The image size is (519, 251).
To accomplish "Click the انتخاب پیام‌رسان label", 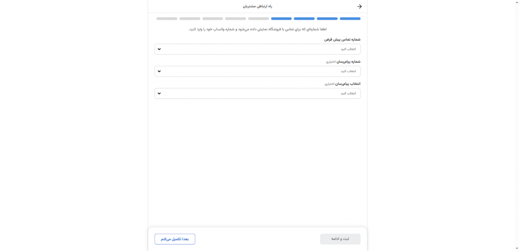I will point(348,84).
